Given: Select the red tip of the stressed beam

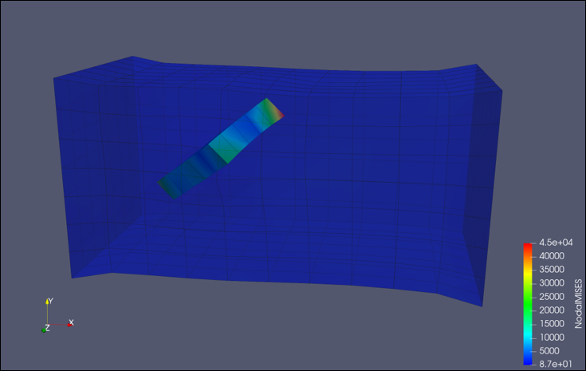Looking at the screenshot, I should 276,110.
